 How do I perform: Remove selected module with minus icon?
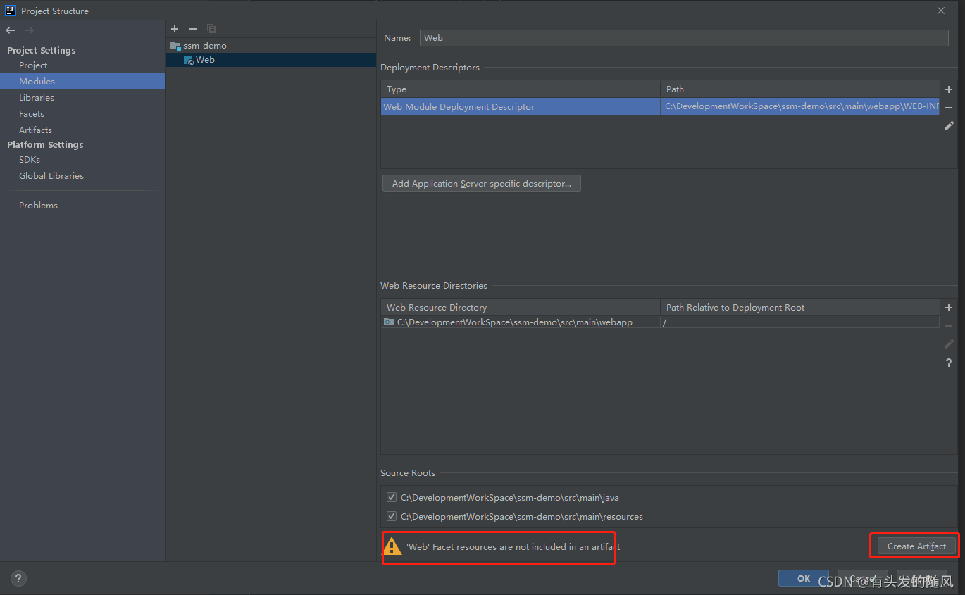click(193, 29)
